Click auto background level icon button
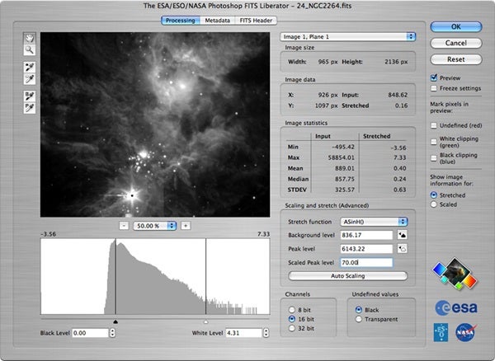This screenshot has width=495, height=361. (x=403, y=235)
